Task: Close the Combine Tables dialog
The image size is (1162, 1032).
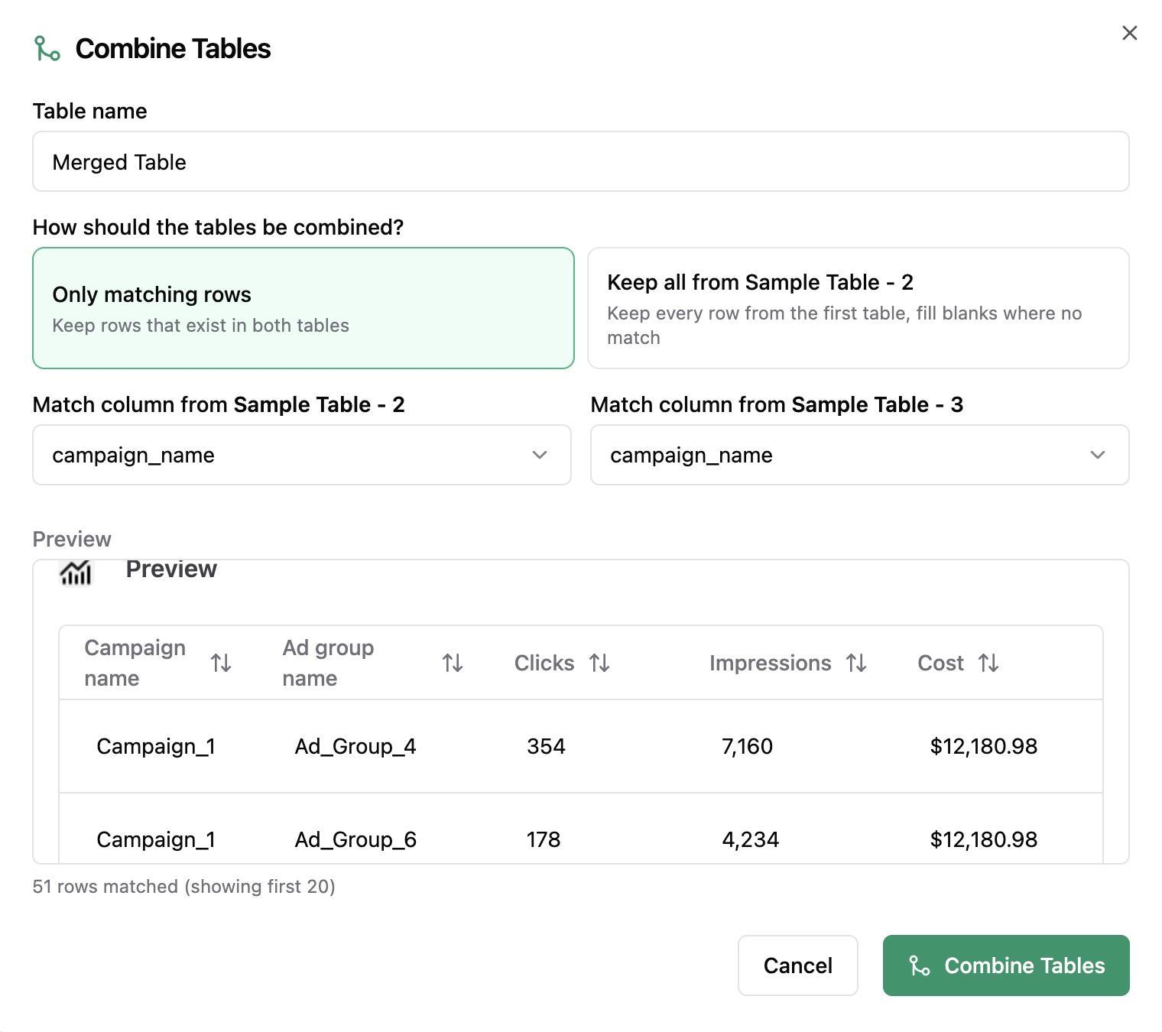Action: tap(1129, 33)
